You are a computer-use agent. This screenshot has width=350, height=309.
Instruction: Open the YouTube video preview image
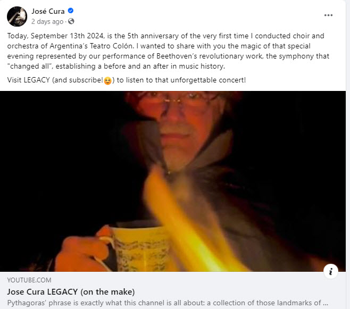point(173,181)
